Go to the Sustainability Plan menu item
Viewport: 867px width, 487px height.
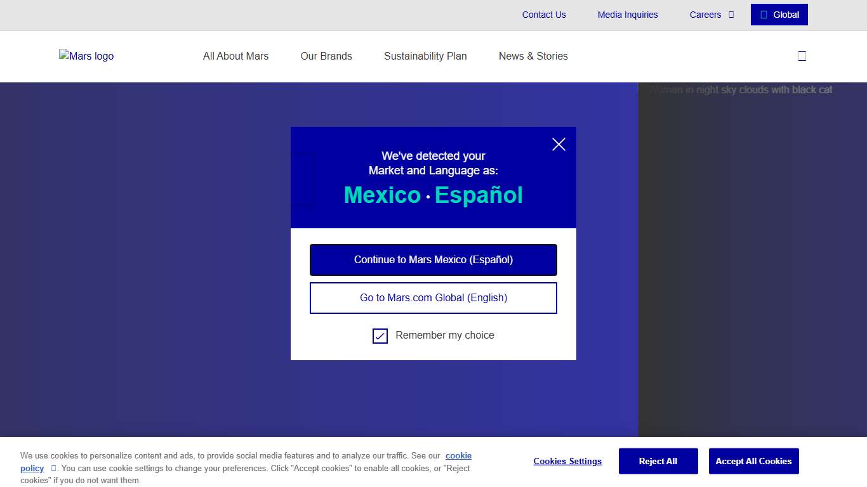point(425,56)
